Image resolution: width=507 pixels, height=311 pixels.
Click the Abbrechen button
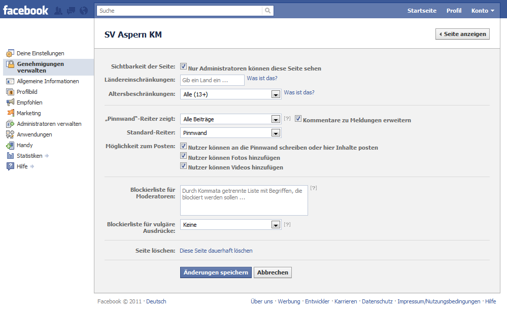click(273, 272)
